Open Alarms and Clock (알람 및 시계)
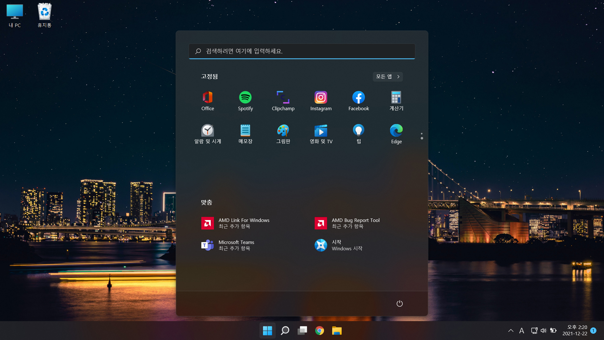The width and height of the screenshot is (604, 340). point(208,134)
